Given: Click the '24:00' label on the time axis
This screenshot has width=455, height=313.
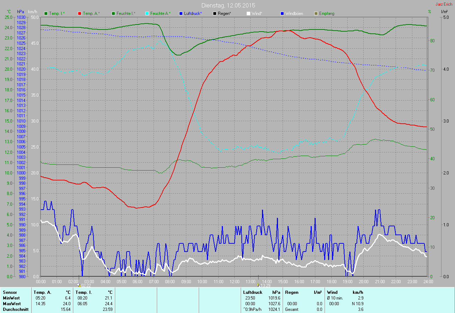Looking at the screenshot, I should [x=428, y=282].
